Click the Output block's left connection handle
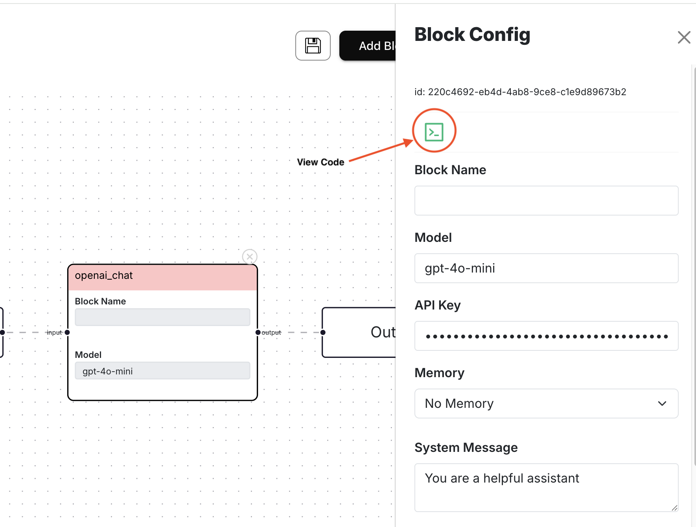This screenshot has width=696, height=527. [x=323, y=332]
